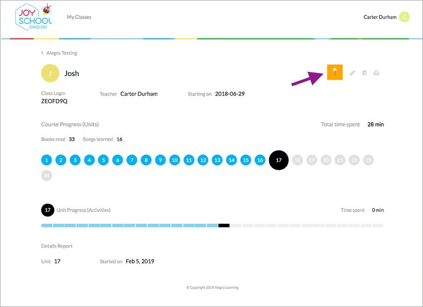
Task: Click the orange ice cream cone icon
Action: click(335, 73)
